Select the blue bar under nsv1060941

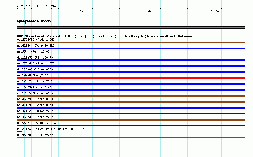click(x=131, y=90)
